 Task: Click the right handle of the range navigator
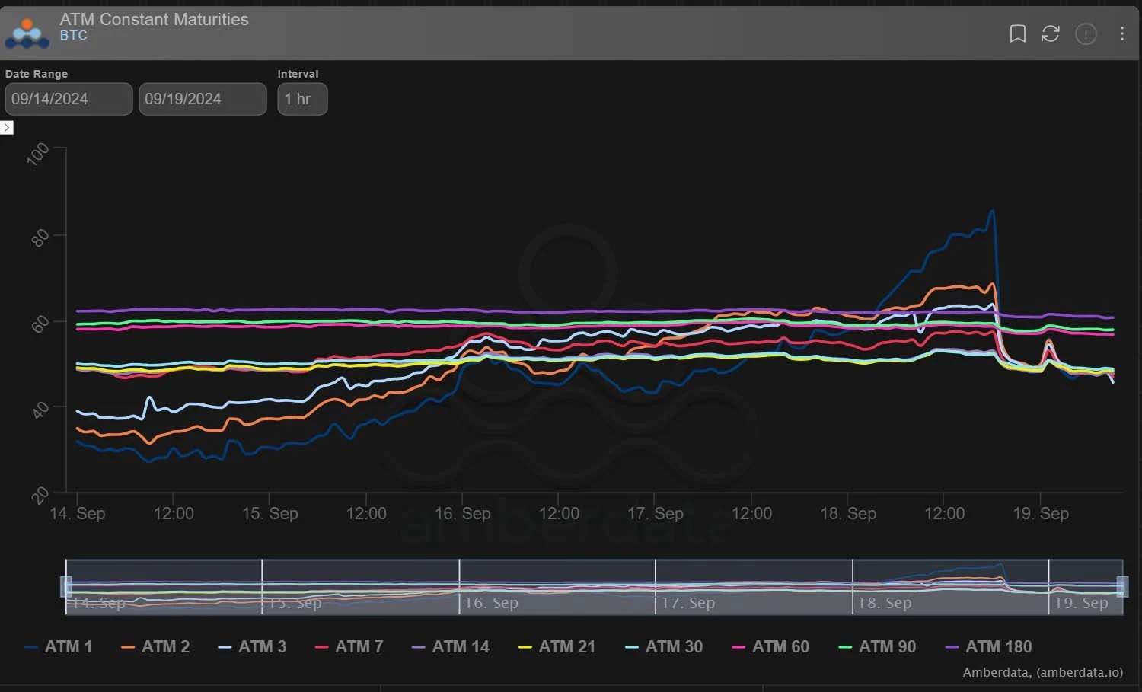tap(1122, 586)
